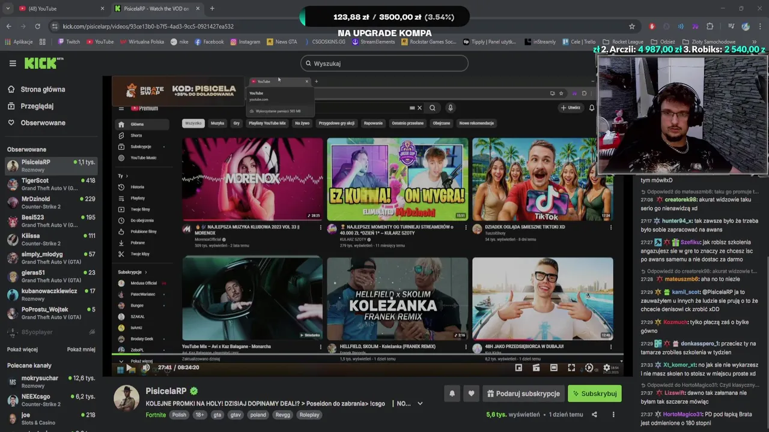
Task: Open the Instagram bookmark
Action: [245, 42]
